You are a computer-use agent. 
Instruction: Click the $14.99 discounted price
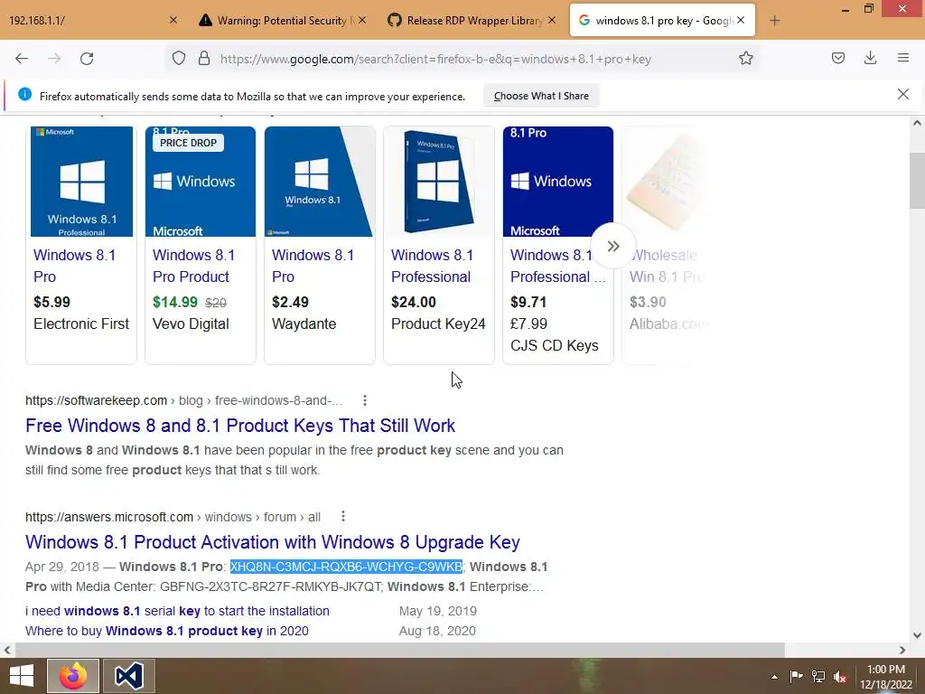click(x=175, y=302)
